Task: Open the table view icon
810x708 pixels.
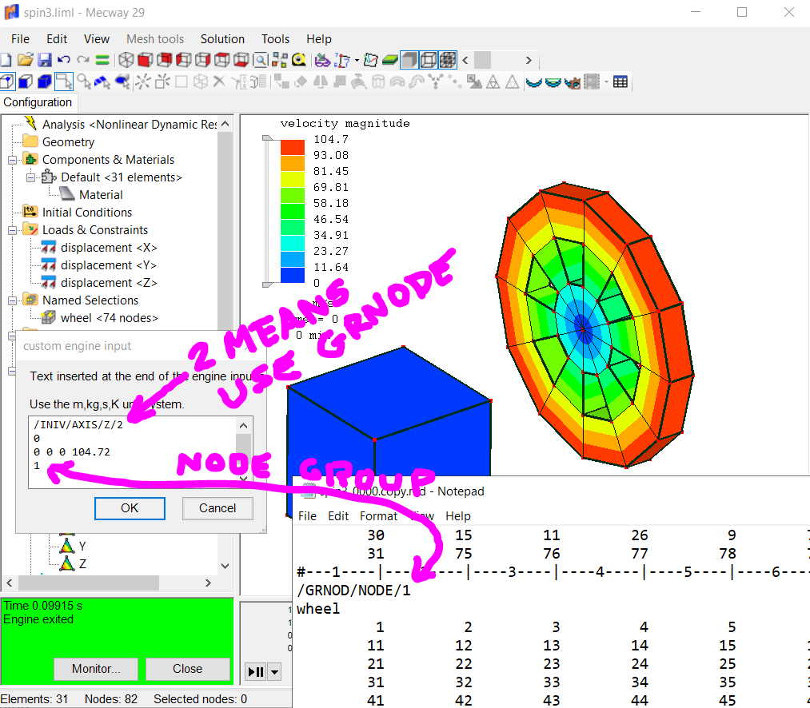Action: (620, 82)
